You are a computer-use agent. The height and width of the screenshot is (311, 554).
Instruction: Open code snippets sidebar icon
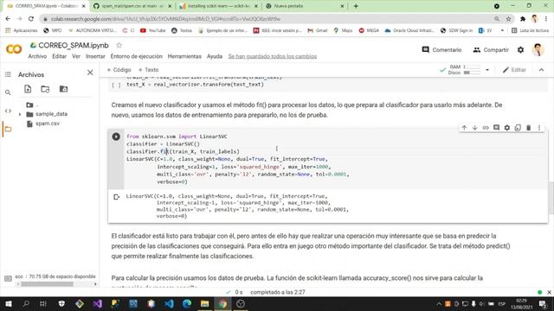(x=8, y=111)
